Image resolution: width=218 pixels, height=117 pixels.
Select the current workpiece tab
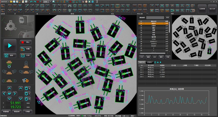click(141, 62)
